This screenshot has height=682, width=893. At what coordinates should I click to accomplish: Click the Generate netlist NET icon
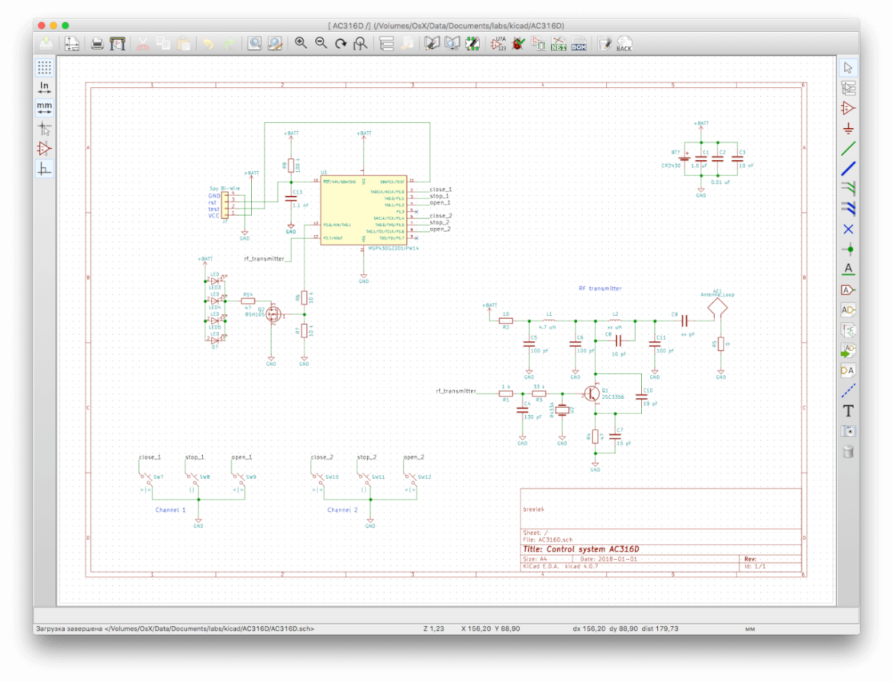[x=558, y=43]
